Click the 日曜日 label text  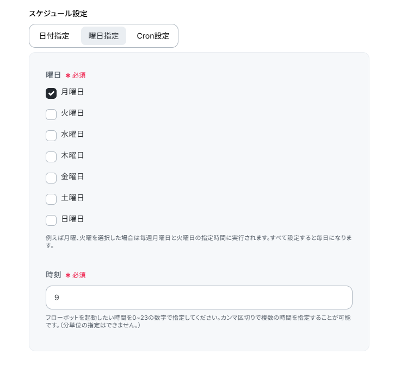72,219
